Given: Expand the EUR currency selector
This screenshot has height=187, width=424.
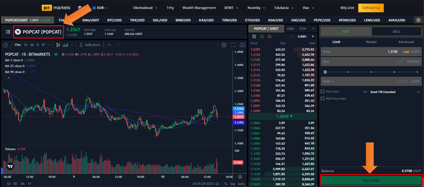Looking at the screenshot, I should (x=99, y=8).
